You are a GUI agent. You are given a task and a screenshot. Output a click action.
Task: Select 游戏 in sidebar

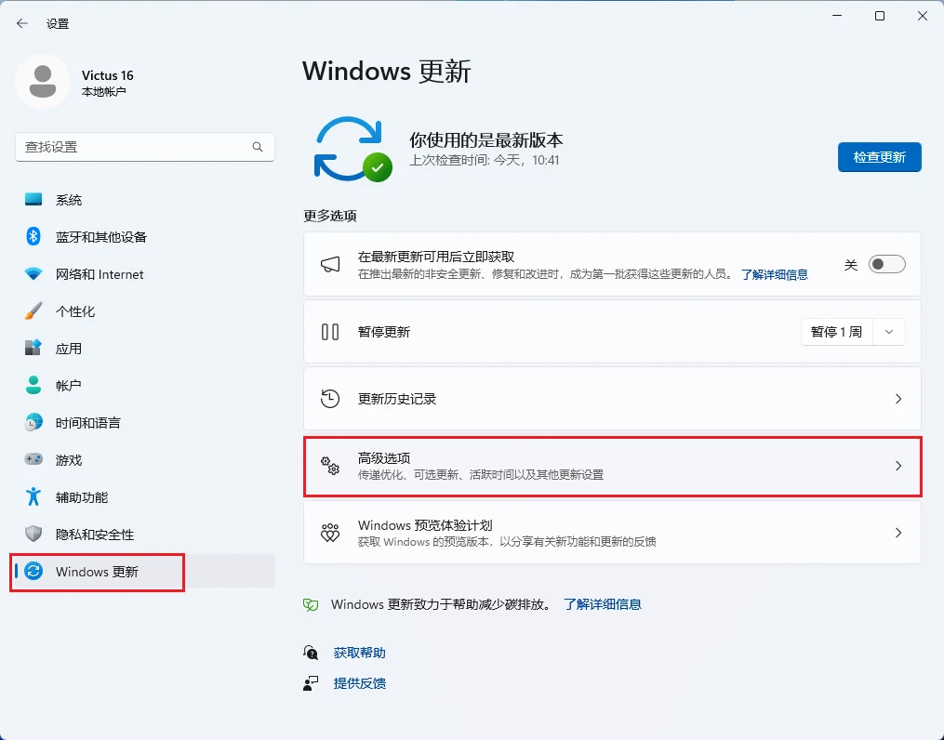point(144,459)
